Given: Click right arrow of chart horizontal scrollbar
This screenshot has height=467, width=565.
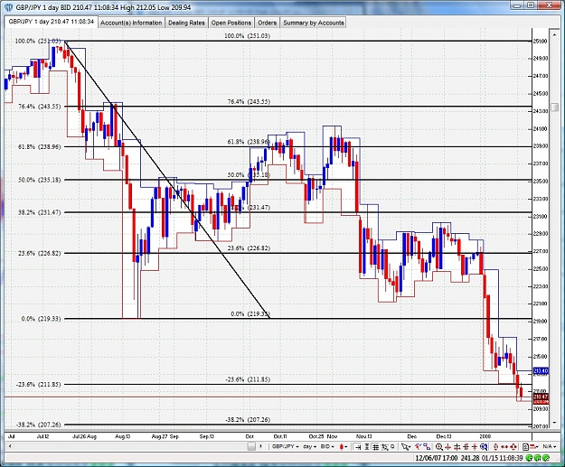Looking at the screenshot, I should pos(261,446).
